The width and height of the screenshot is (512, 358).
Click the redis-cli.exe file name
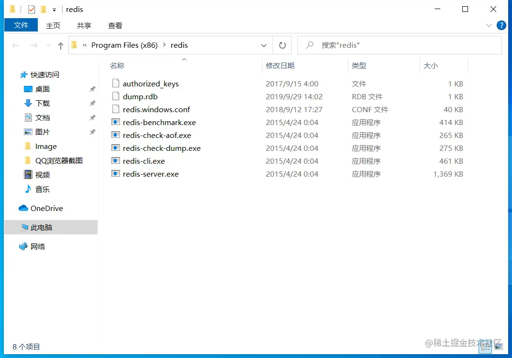tap(144, 161)
